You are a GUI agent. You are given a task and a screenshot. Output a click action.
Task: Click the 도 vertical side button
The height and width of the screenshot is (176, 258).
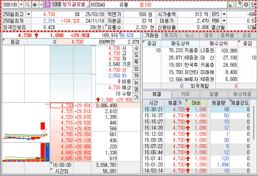[x=136, y=55]
